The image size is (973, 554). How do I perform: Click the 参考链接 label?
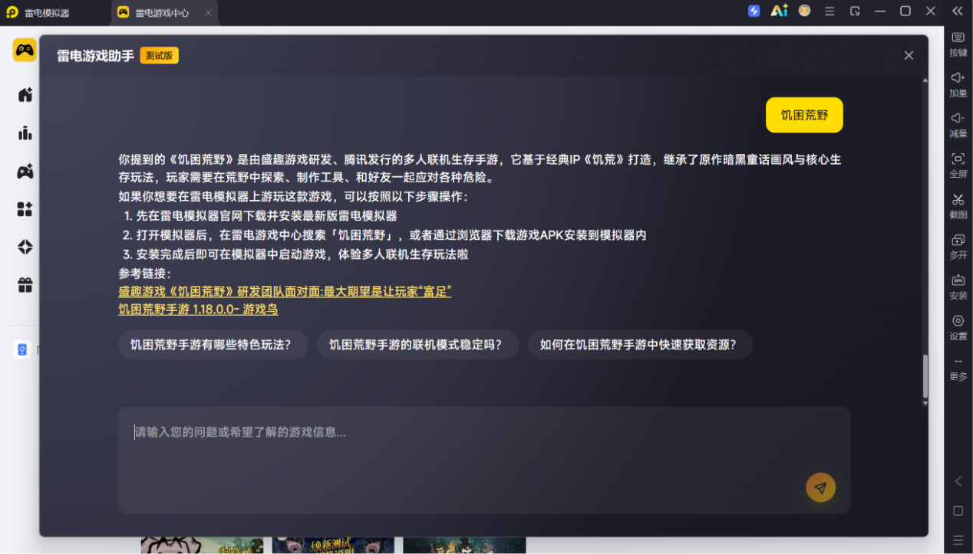pyautogui.click(x=145, y=274)
